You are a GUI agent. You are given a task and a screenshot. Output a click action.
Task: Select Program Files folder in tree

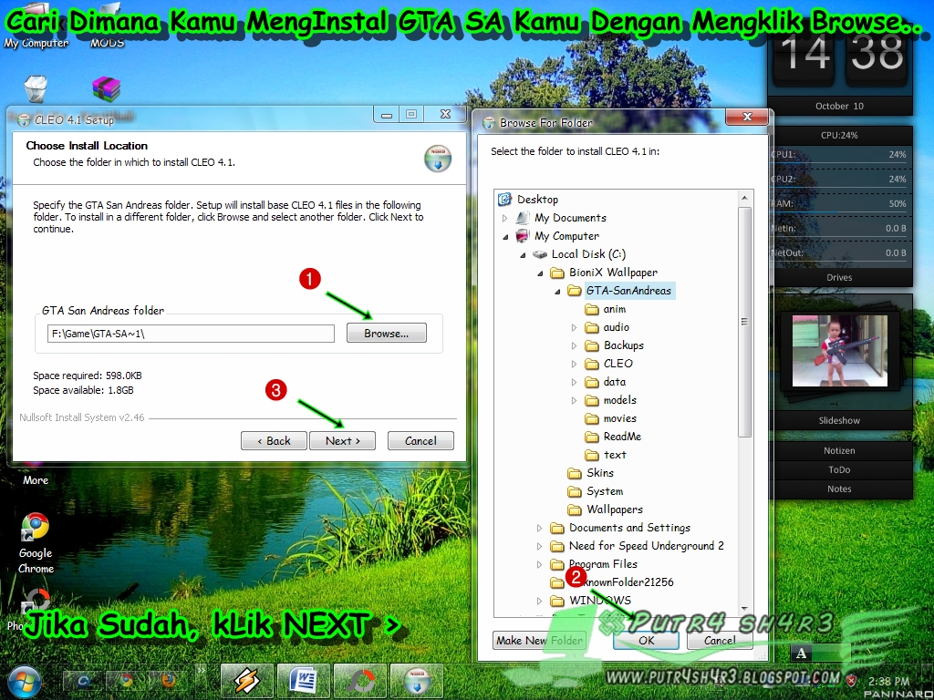[603, 563]
